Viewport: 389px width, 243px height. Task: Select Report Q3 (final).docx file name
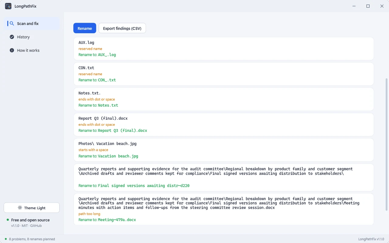coord(103,118)
